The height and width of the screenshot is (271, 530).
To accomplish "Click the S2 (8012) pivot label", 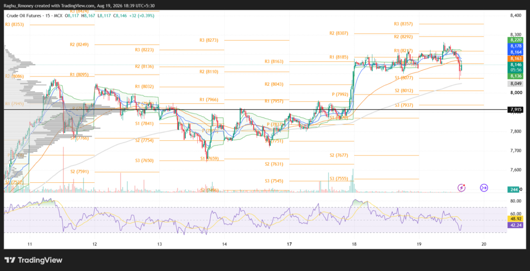I will [x=404, y=91].
